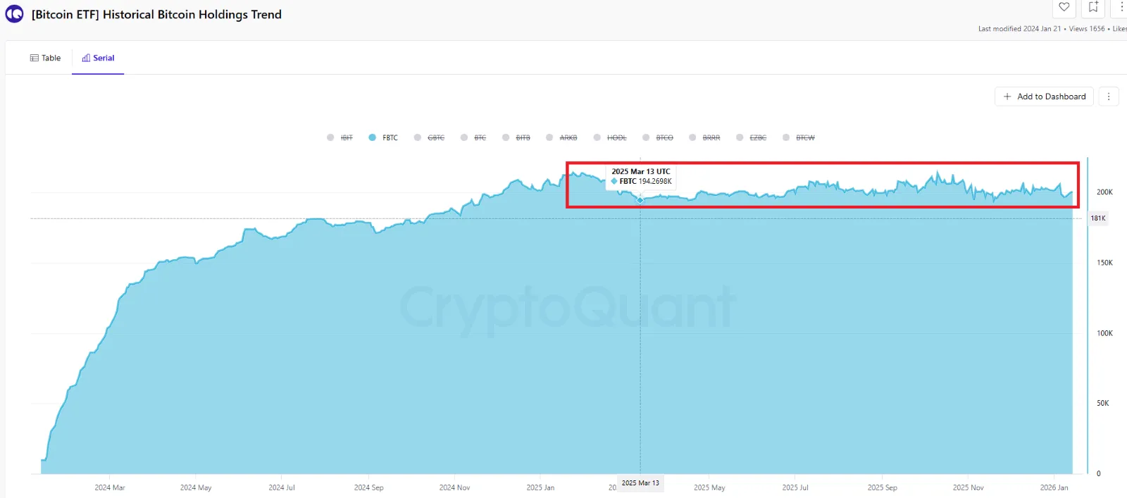The image size is (1127, 498).
Task: Toggle the BITB legend item
Action: (516, 138)
